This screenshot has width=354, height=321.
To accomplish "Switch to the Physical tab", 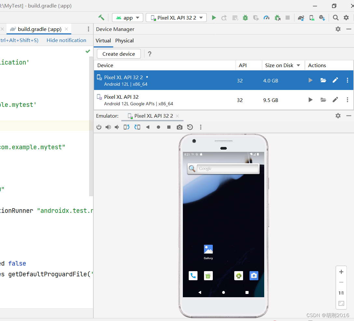I will coord(124,41).
